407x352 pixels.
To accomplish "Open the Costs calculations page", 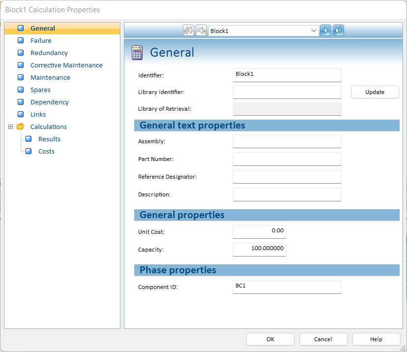I will pos(47,151).
